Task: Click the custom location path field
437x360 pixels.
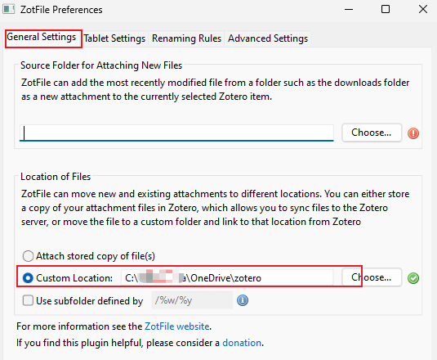Action: 227,277
